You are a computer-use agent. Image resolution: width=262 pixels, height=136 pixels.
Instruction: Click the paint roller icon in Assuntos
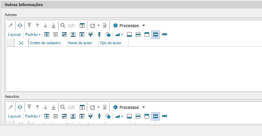click(x=91, y=116)
